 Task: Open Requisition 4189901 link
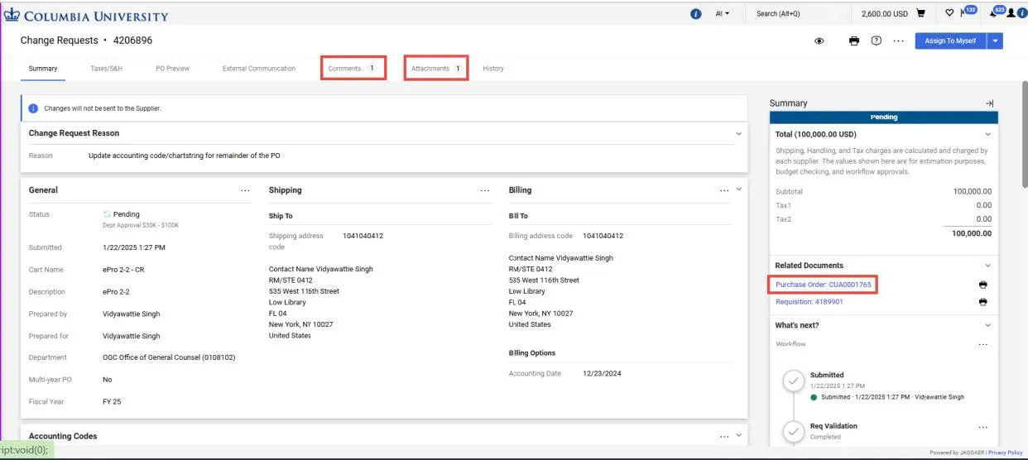click(809, 302)
